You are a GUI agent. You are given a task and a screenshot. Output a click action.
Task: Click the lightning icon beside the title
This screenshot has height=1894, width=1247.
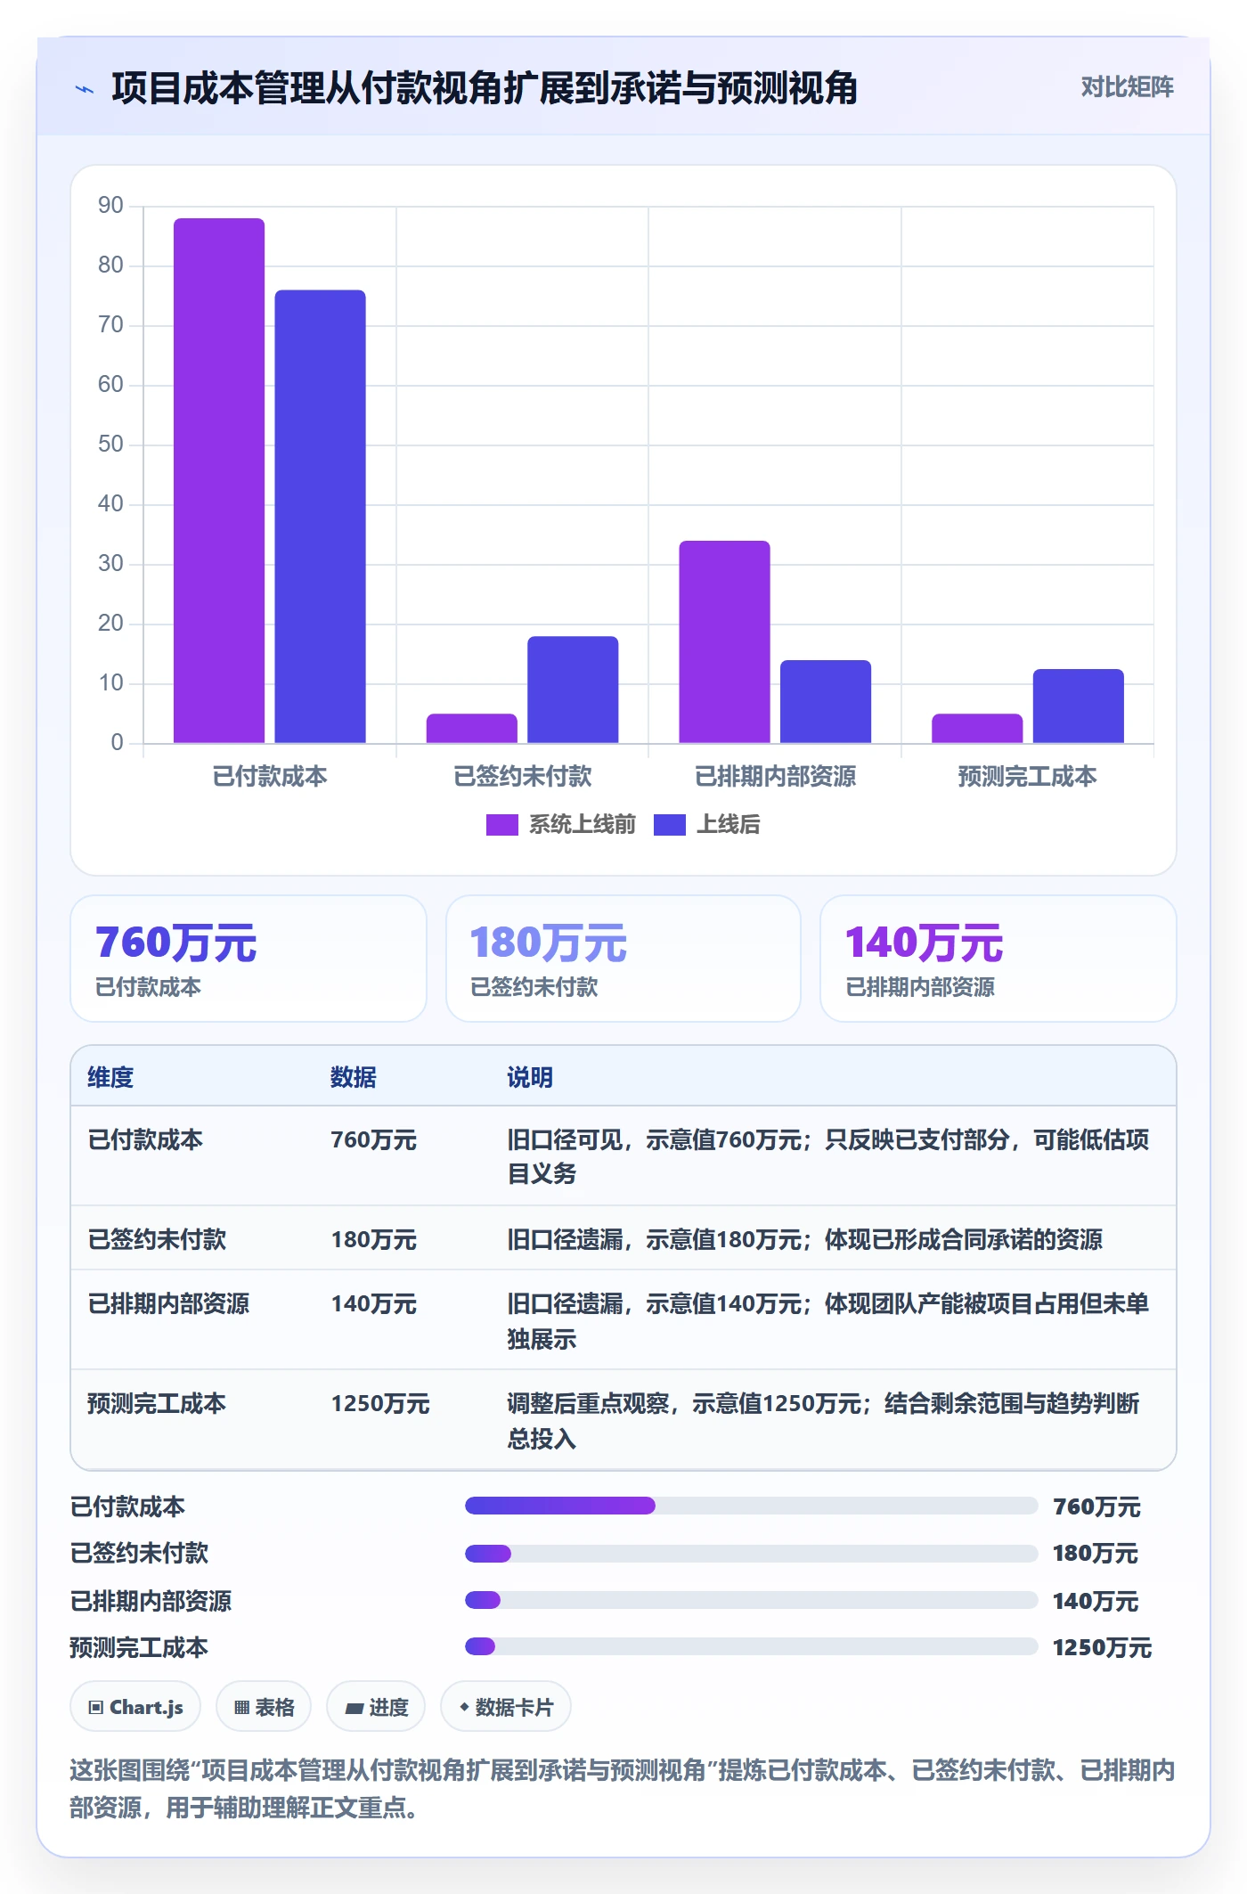click(85, 89)
